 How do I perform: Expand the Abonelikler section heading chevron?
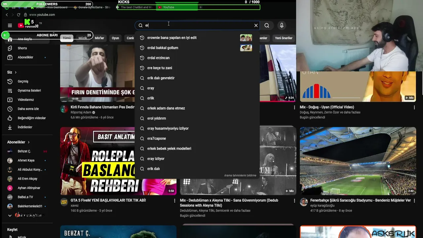(29, 142)
